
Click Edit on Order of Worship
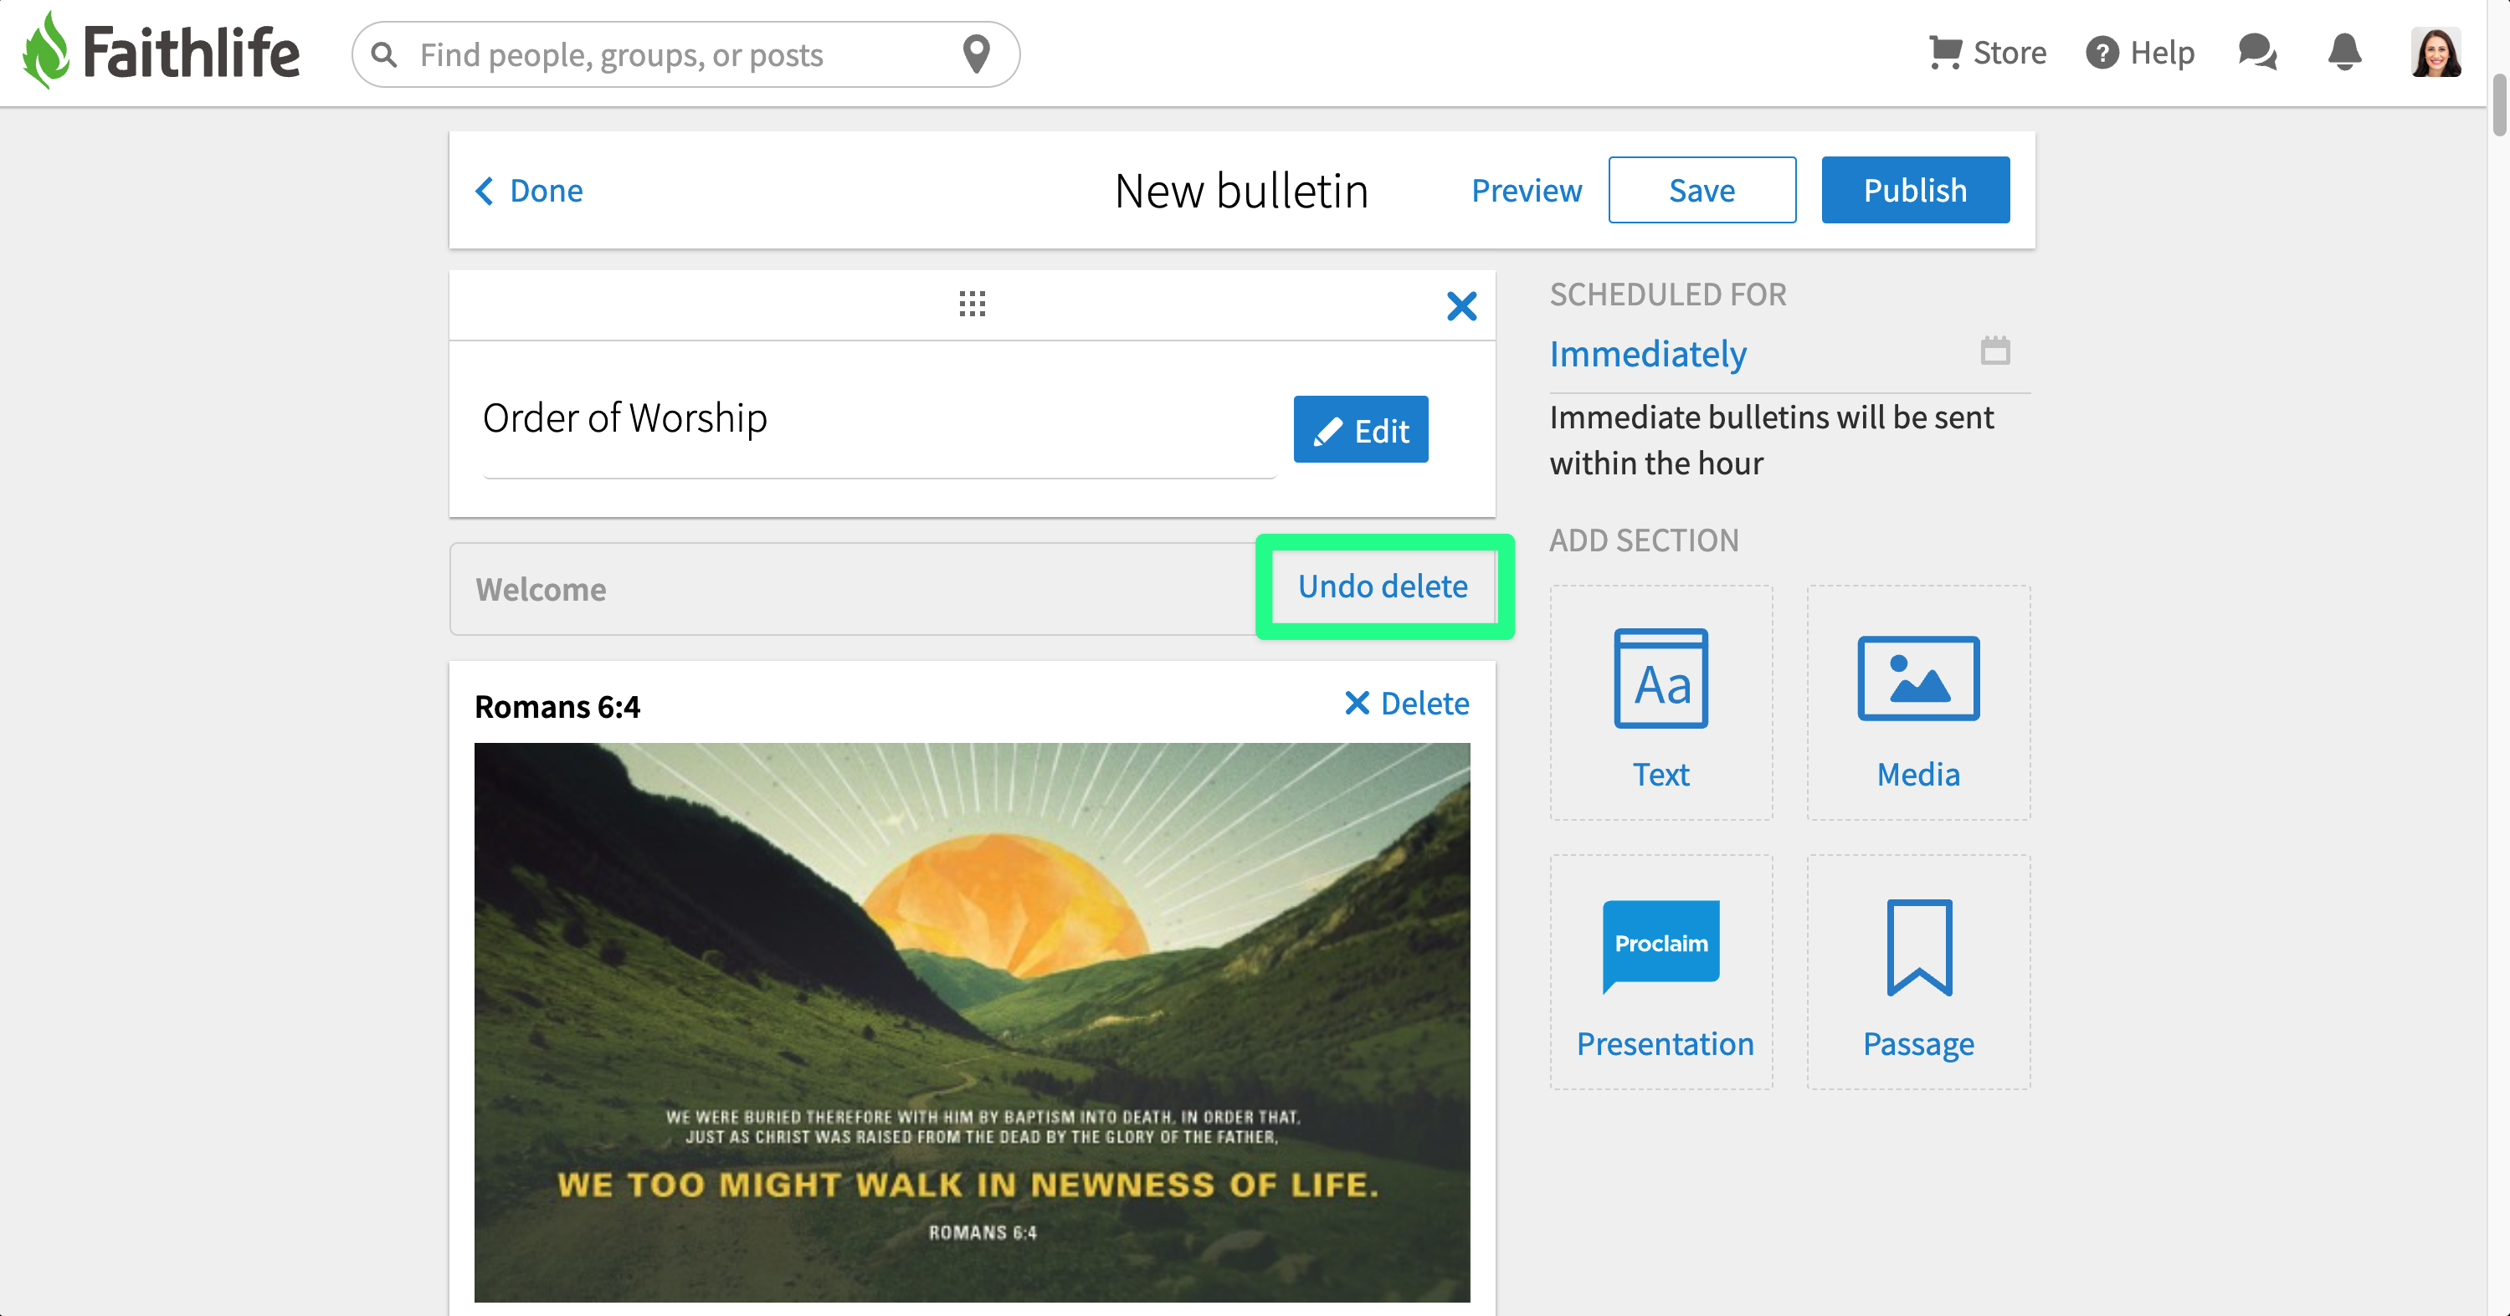tap(1360, 429)
